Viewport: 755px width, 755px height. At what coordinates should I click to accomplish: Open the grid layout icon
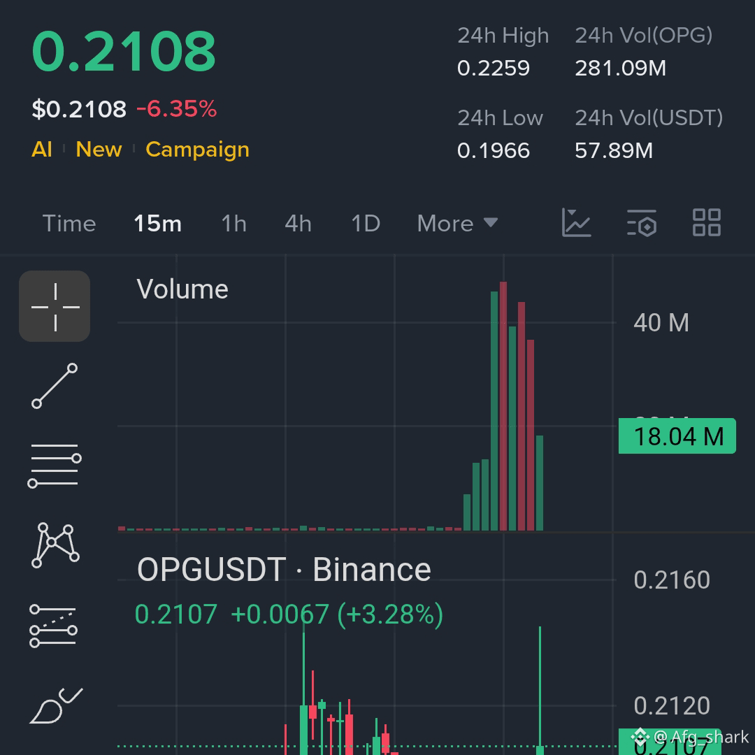pos(706,222)
